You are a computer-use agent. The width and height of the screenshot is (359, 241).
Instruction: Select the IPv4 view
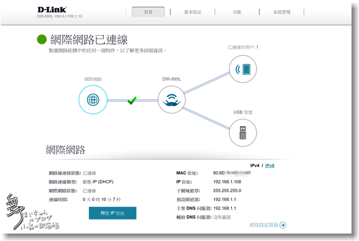pos(254,166)
